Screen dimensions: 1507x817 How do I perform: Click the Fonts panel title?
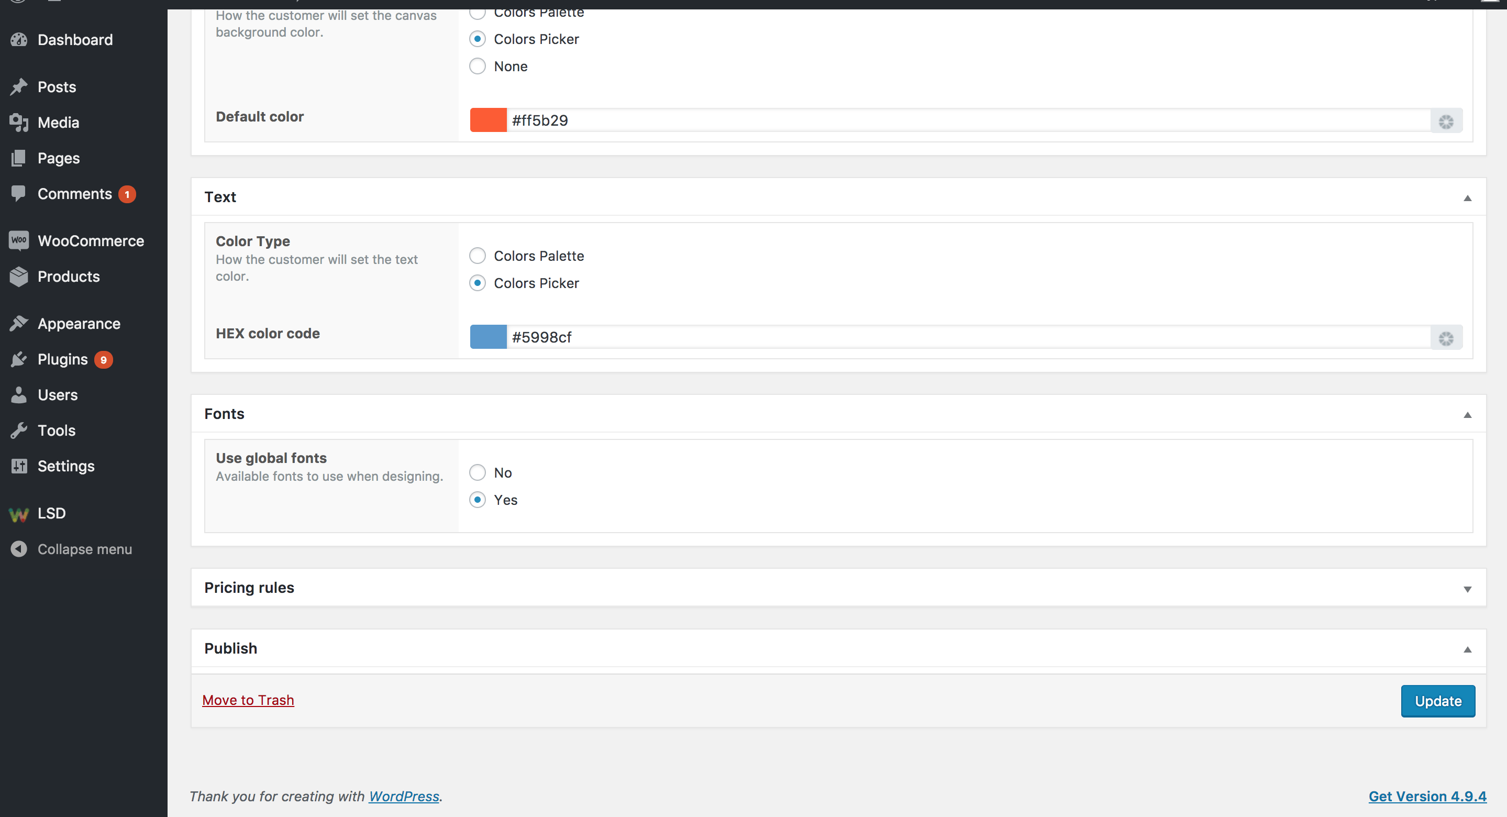coord(224,414)
